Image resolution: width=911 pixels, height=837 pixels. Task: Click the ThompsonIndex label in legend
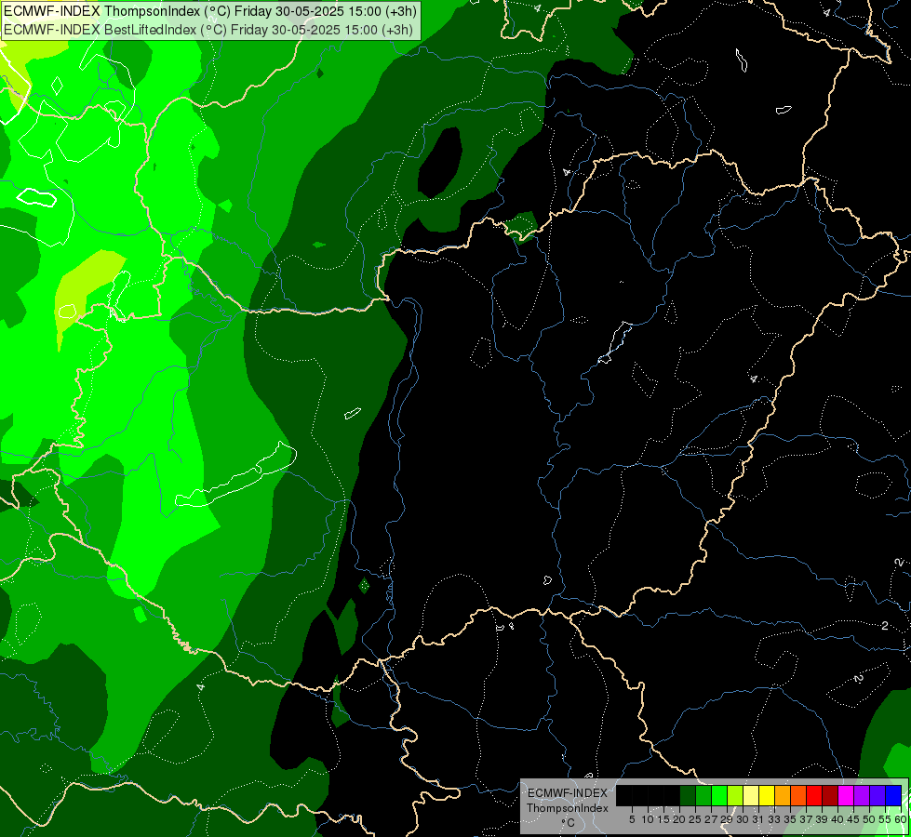point(567,808)
